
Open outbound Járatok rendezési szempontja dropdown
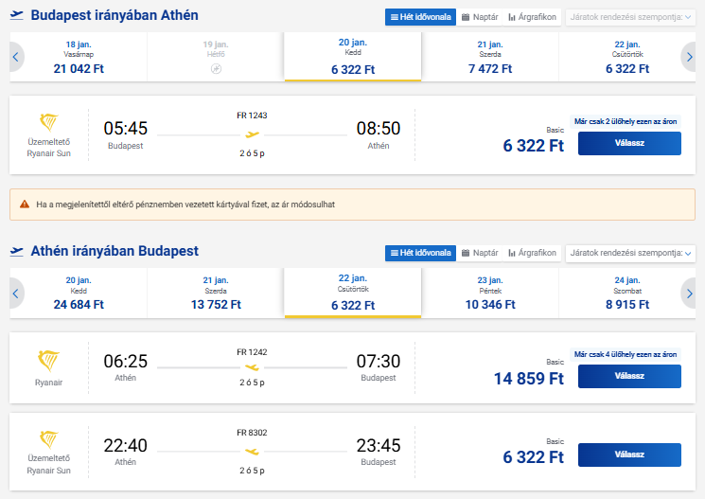coord(629,17)
